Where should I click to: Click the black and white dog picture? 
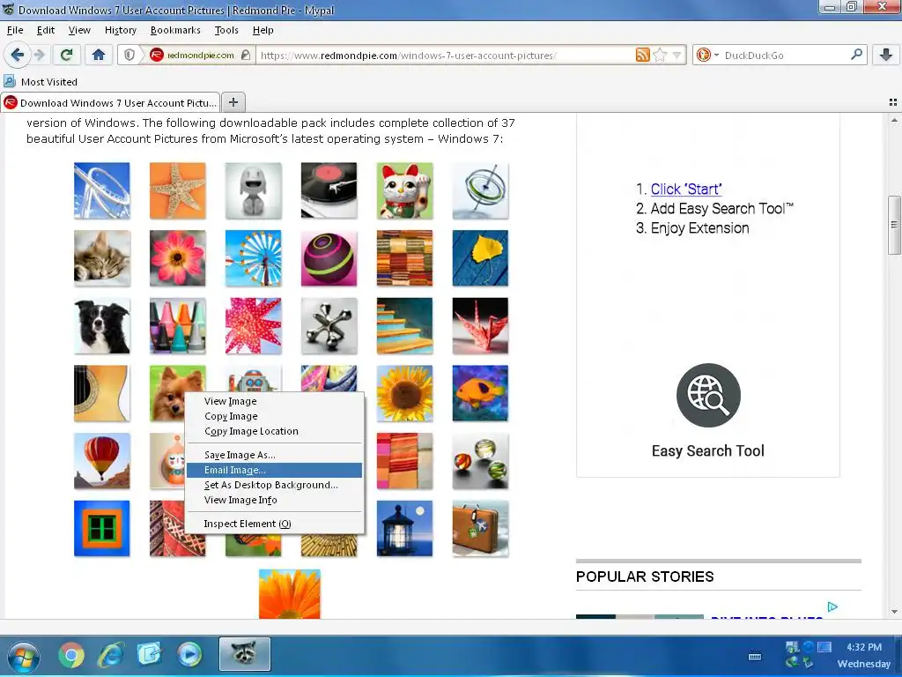point(102,326)
